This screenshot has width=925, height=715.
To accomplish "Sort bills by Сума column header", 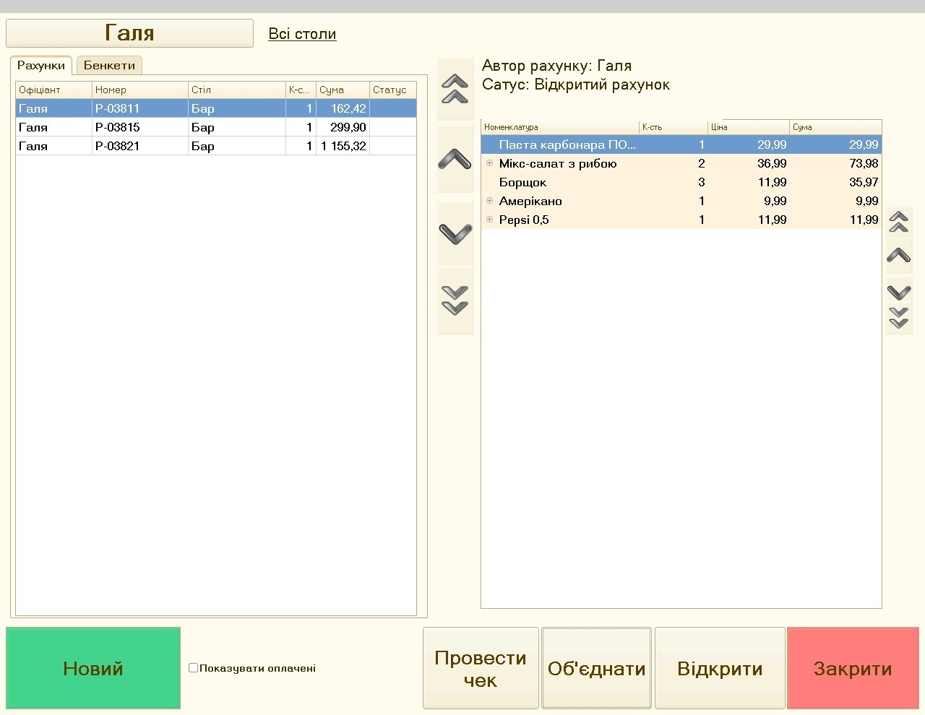I will tap(342, 90).
